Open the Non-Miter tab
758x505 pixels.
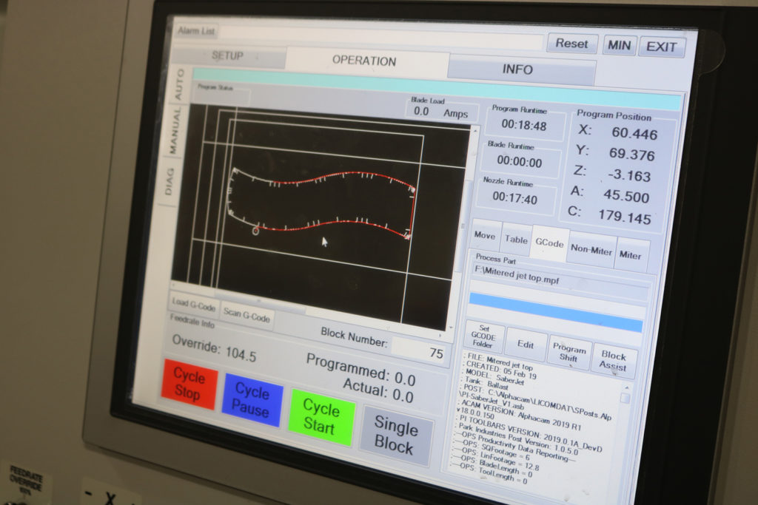click(591, 250)
